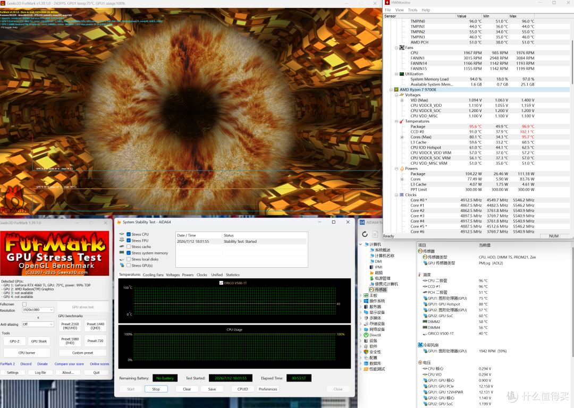Open Stability Test Preferences
Viewport: 574px width, 408px height.
coord(268,389)
